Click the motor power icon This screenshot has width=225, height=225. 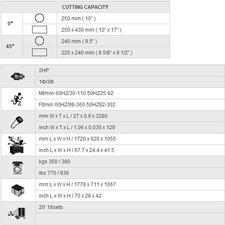(x=18, y=76)
